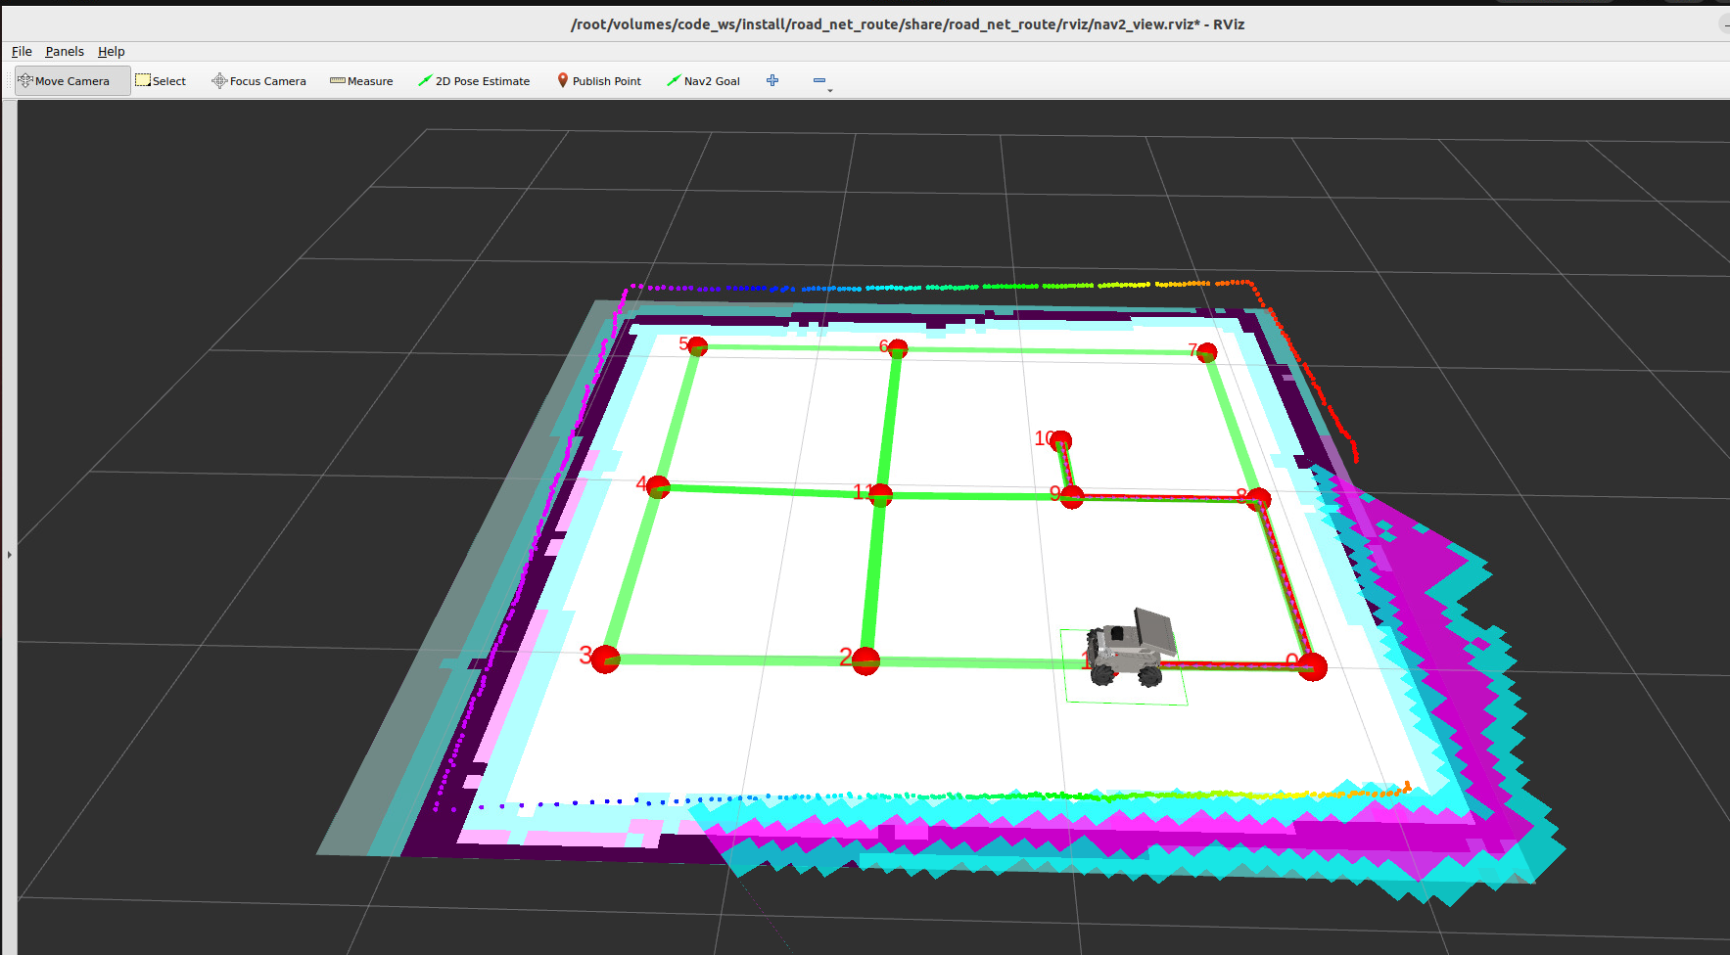Expand the collapsed left side panel arrow

9,555
